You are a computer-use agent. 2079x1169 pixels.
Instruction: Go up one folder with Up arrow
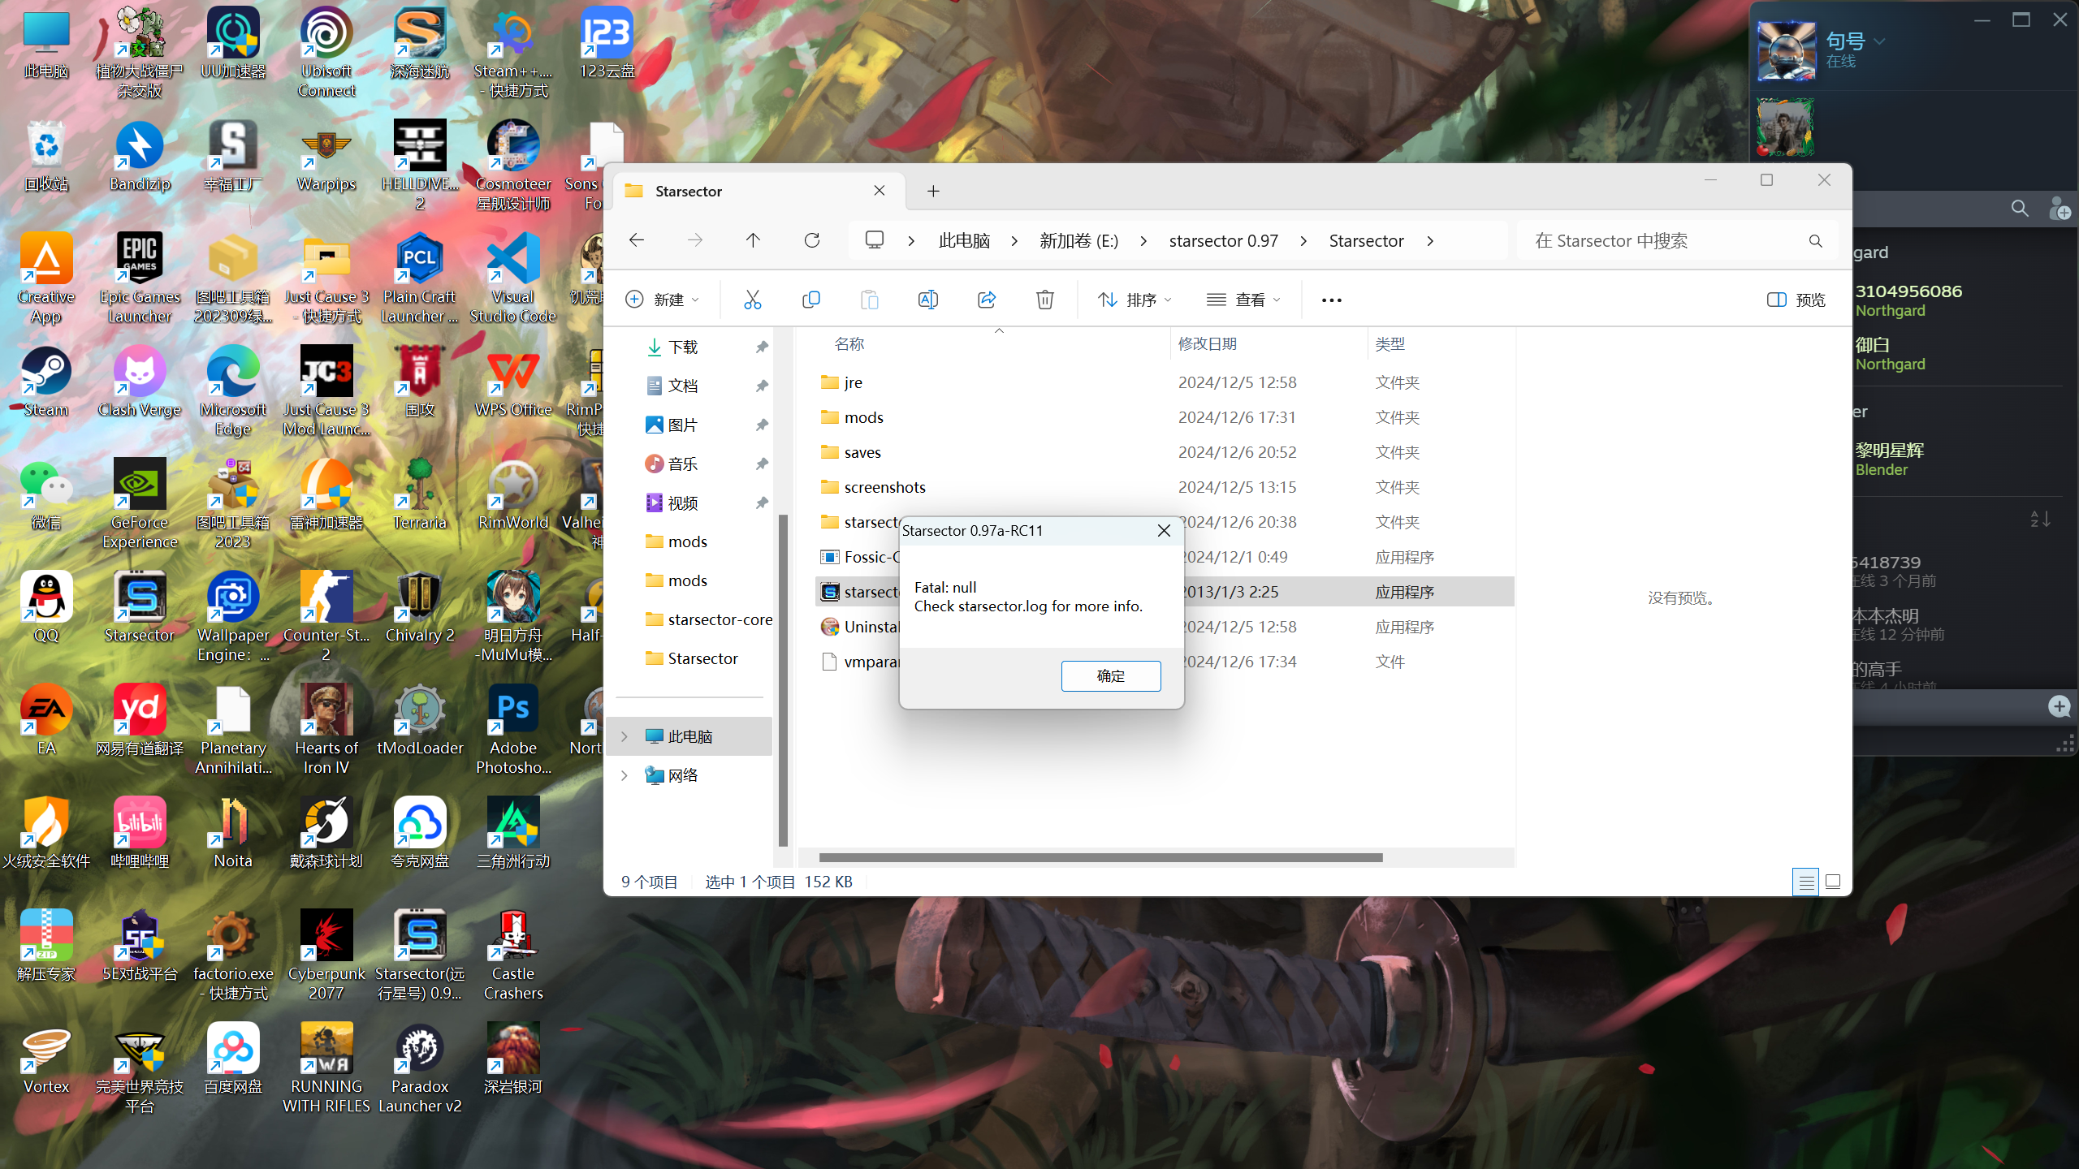753,240
